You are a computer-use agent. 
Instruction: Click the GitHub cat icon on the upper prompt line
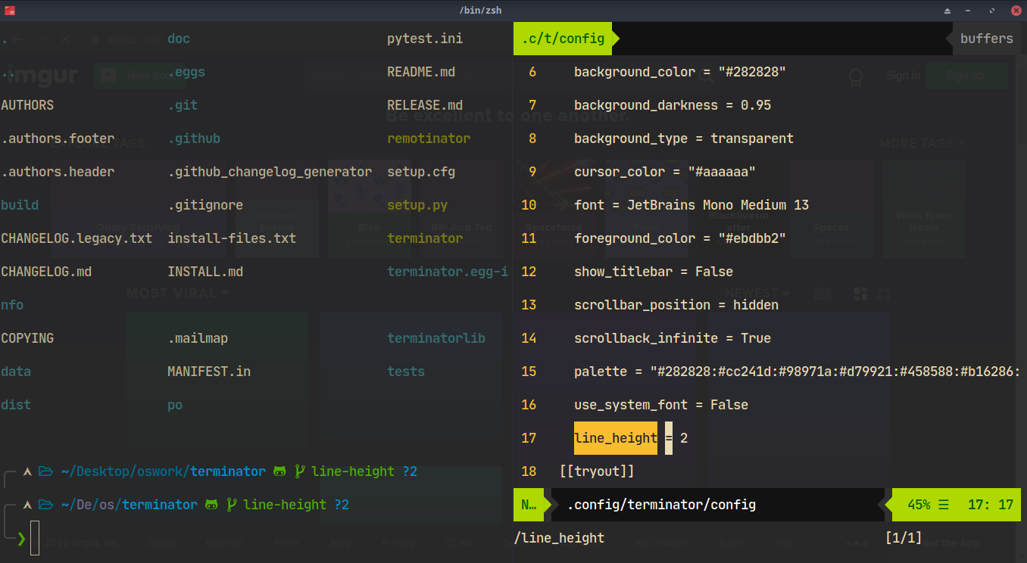(x=279, y=471)
